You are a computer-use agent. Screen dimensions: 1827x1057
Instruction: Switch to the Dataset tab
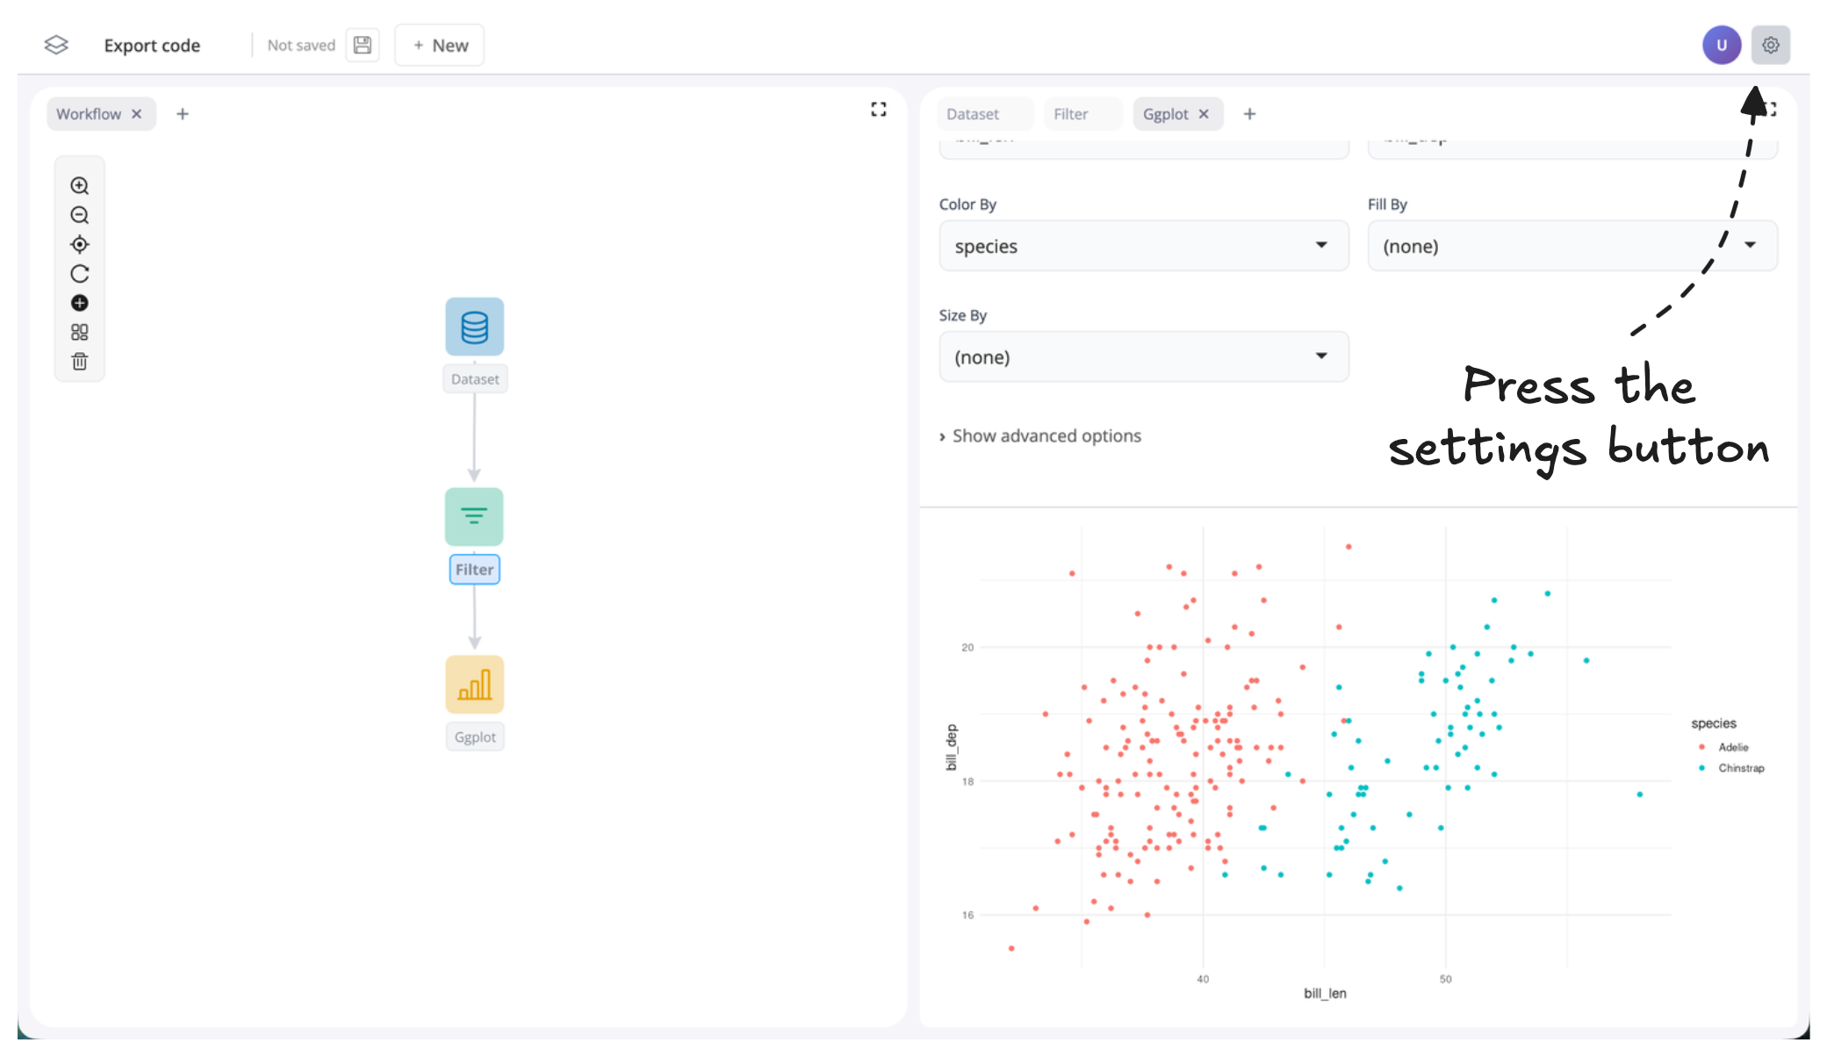(973, 114)
